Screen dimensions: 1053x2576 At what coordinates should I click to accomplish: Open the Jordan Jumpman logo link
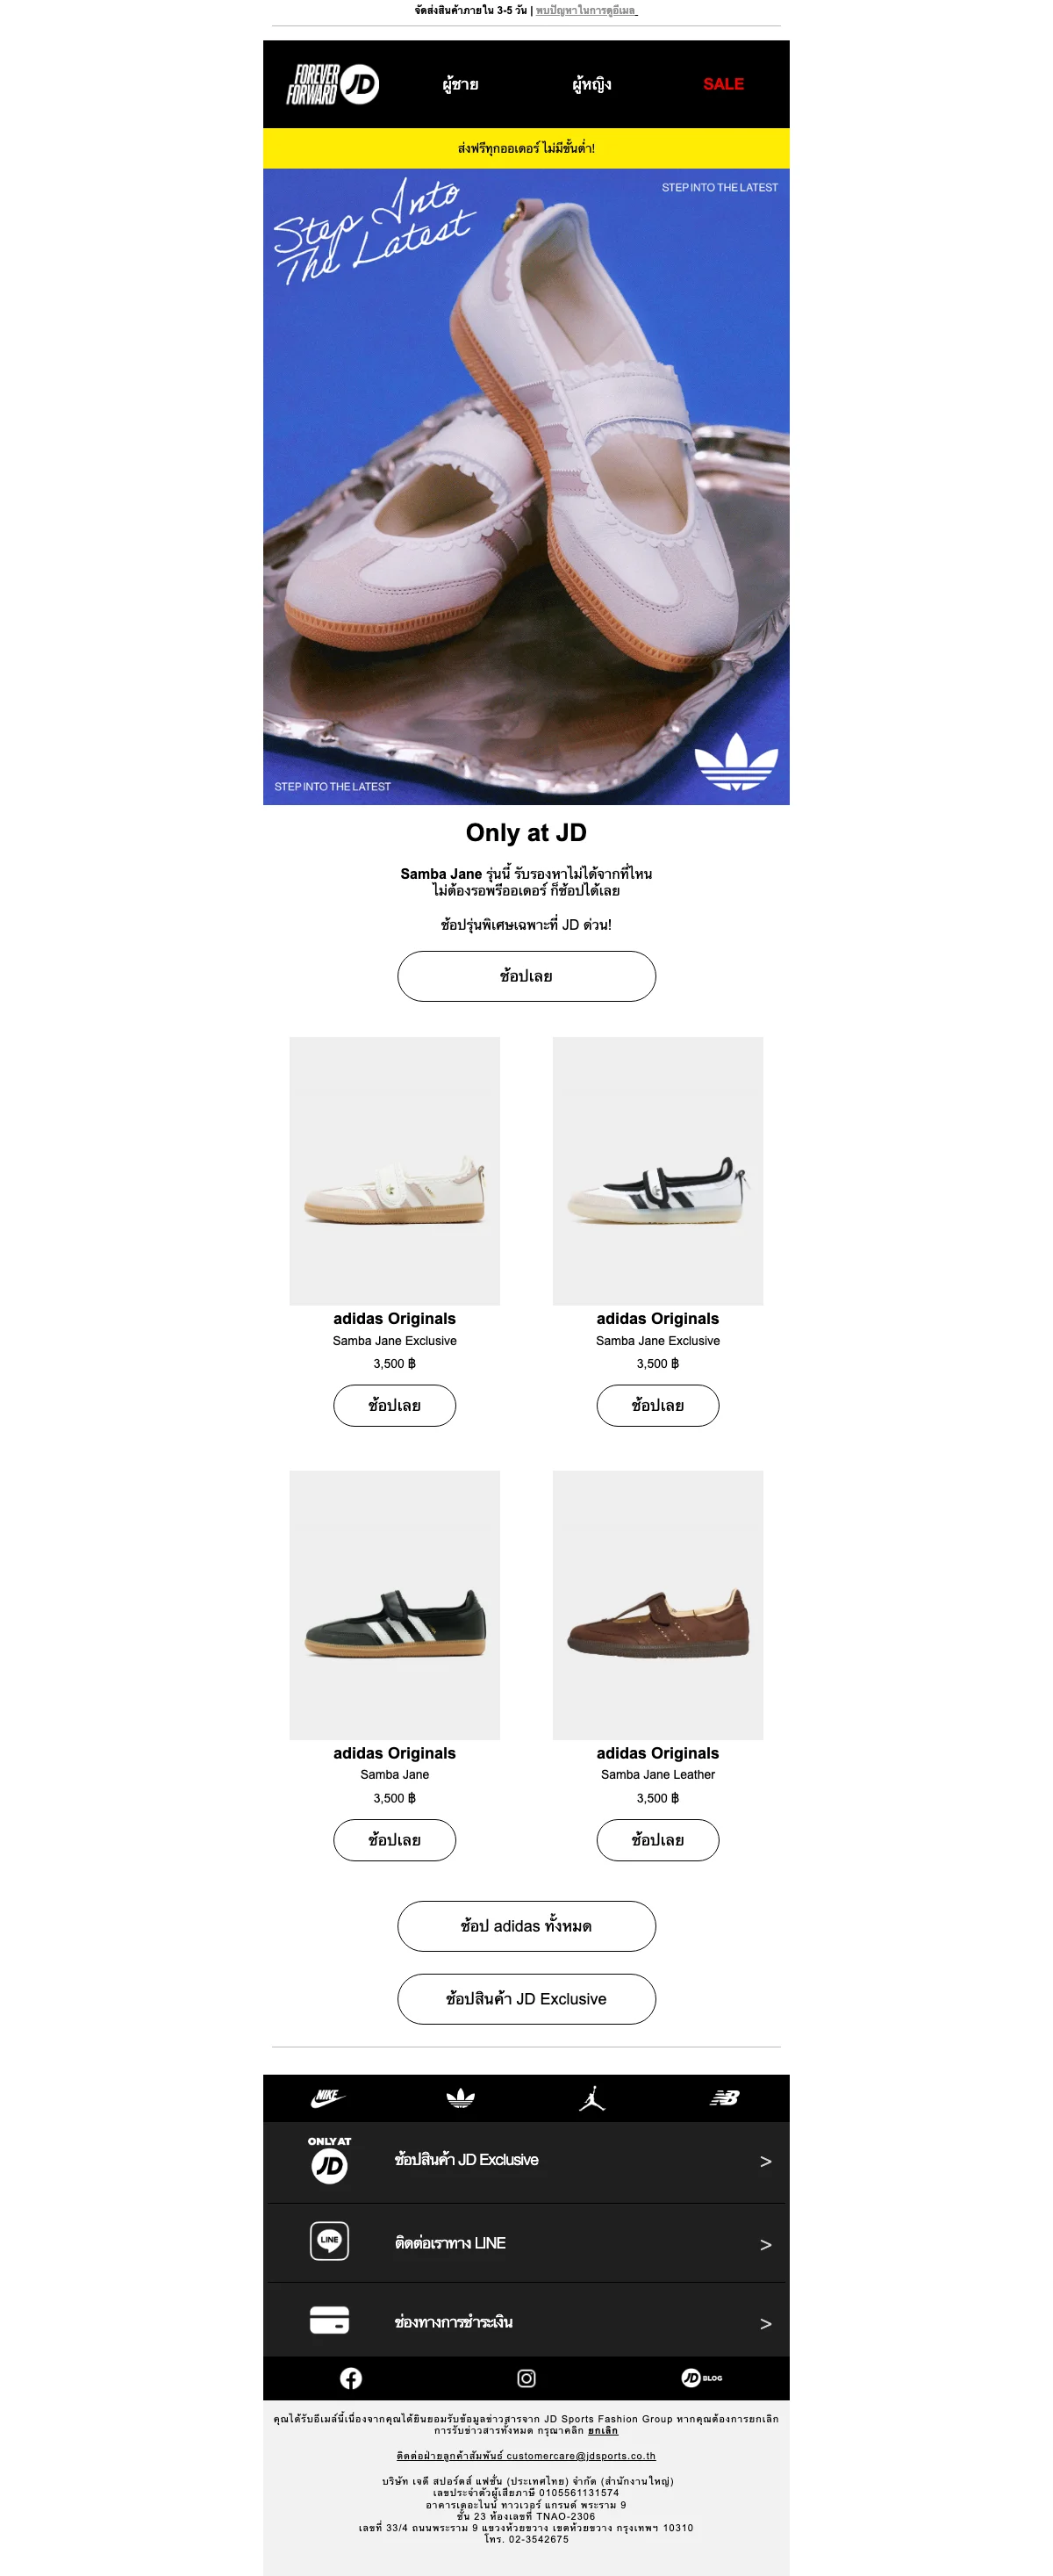pyautogui.click(x=592, y=2098)
